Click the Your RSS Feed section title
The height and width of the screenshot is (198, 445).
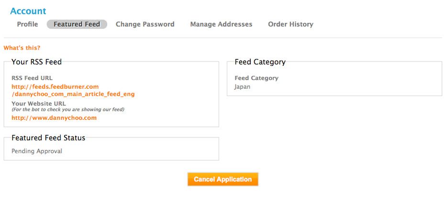click(37, 62)
